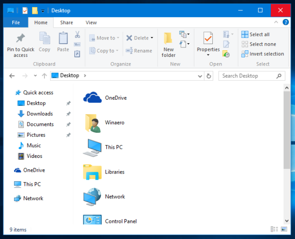Open Music in navigation pane
Image resolution: width=295 pixels, height=239 pixels.
click(x=29, y=146)
